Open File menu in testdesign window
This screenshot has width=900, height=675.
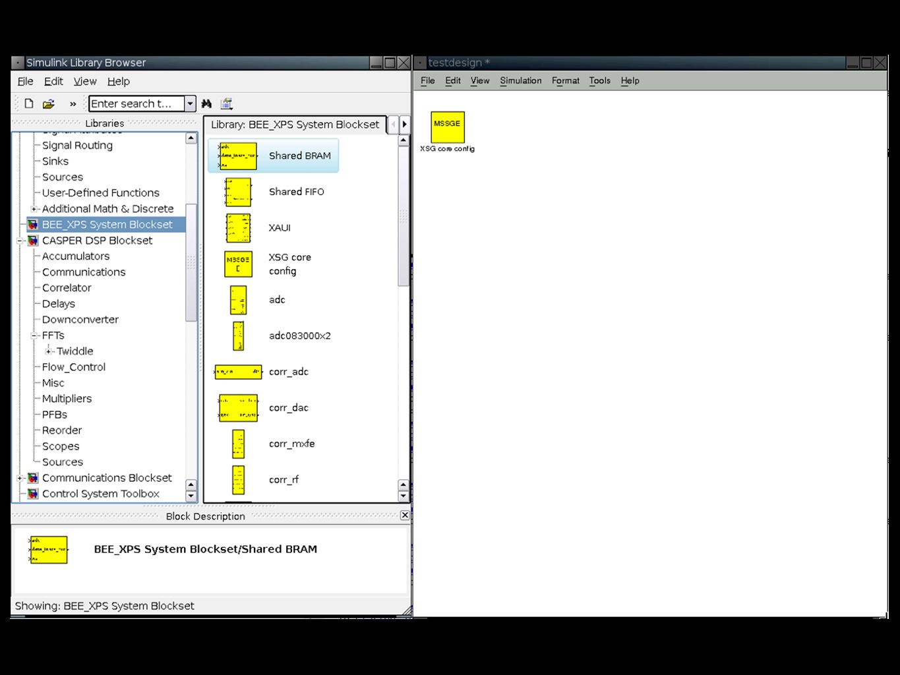click(x=428, y=80)
